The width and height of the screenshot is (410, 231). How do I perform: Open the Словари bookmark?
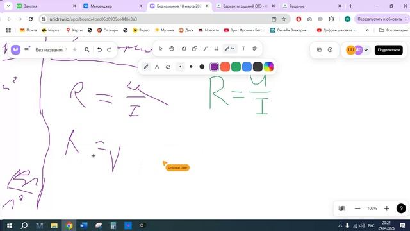click(108, 30)
